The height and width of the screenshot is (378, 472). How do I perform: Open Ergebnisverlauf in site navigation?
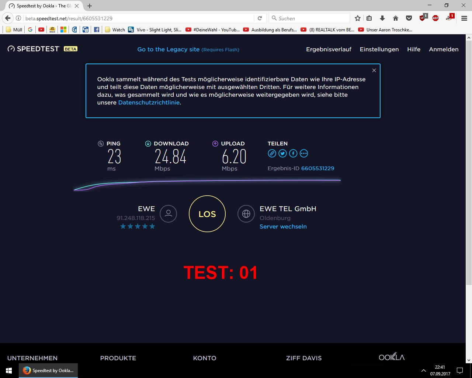tap(329, 49)
